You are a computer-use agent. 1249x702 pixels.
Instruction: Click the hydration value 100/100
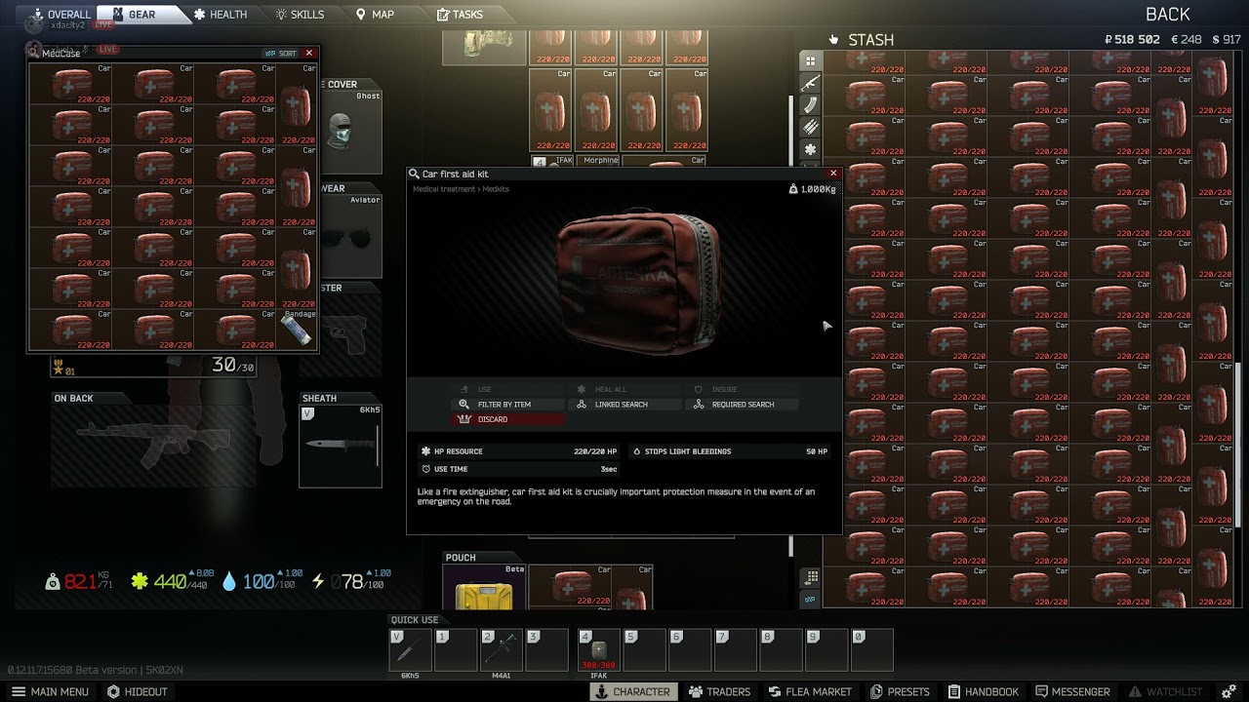click(262, 581)
